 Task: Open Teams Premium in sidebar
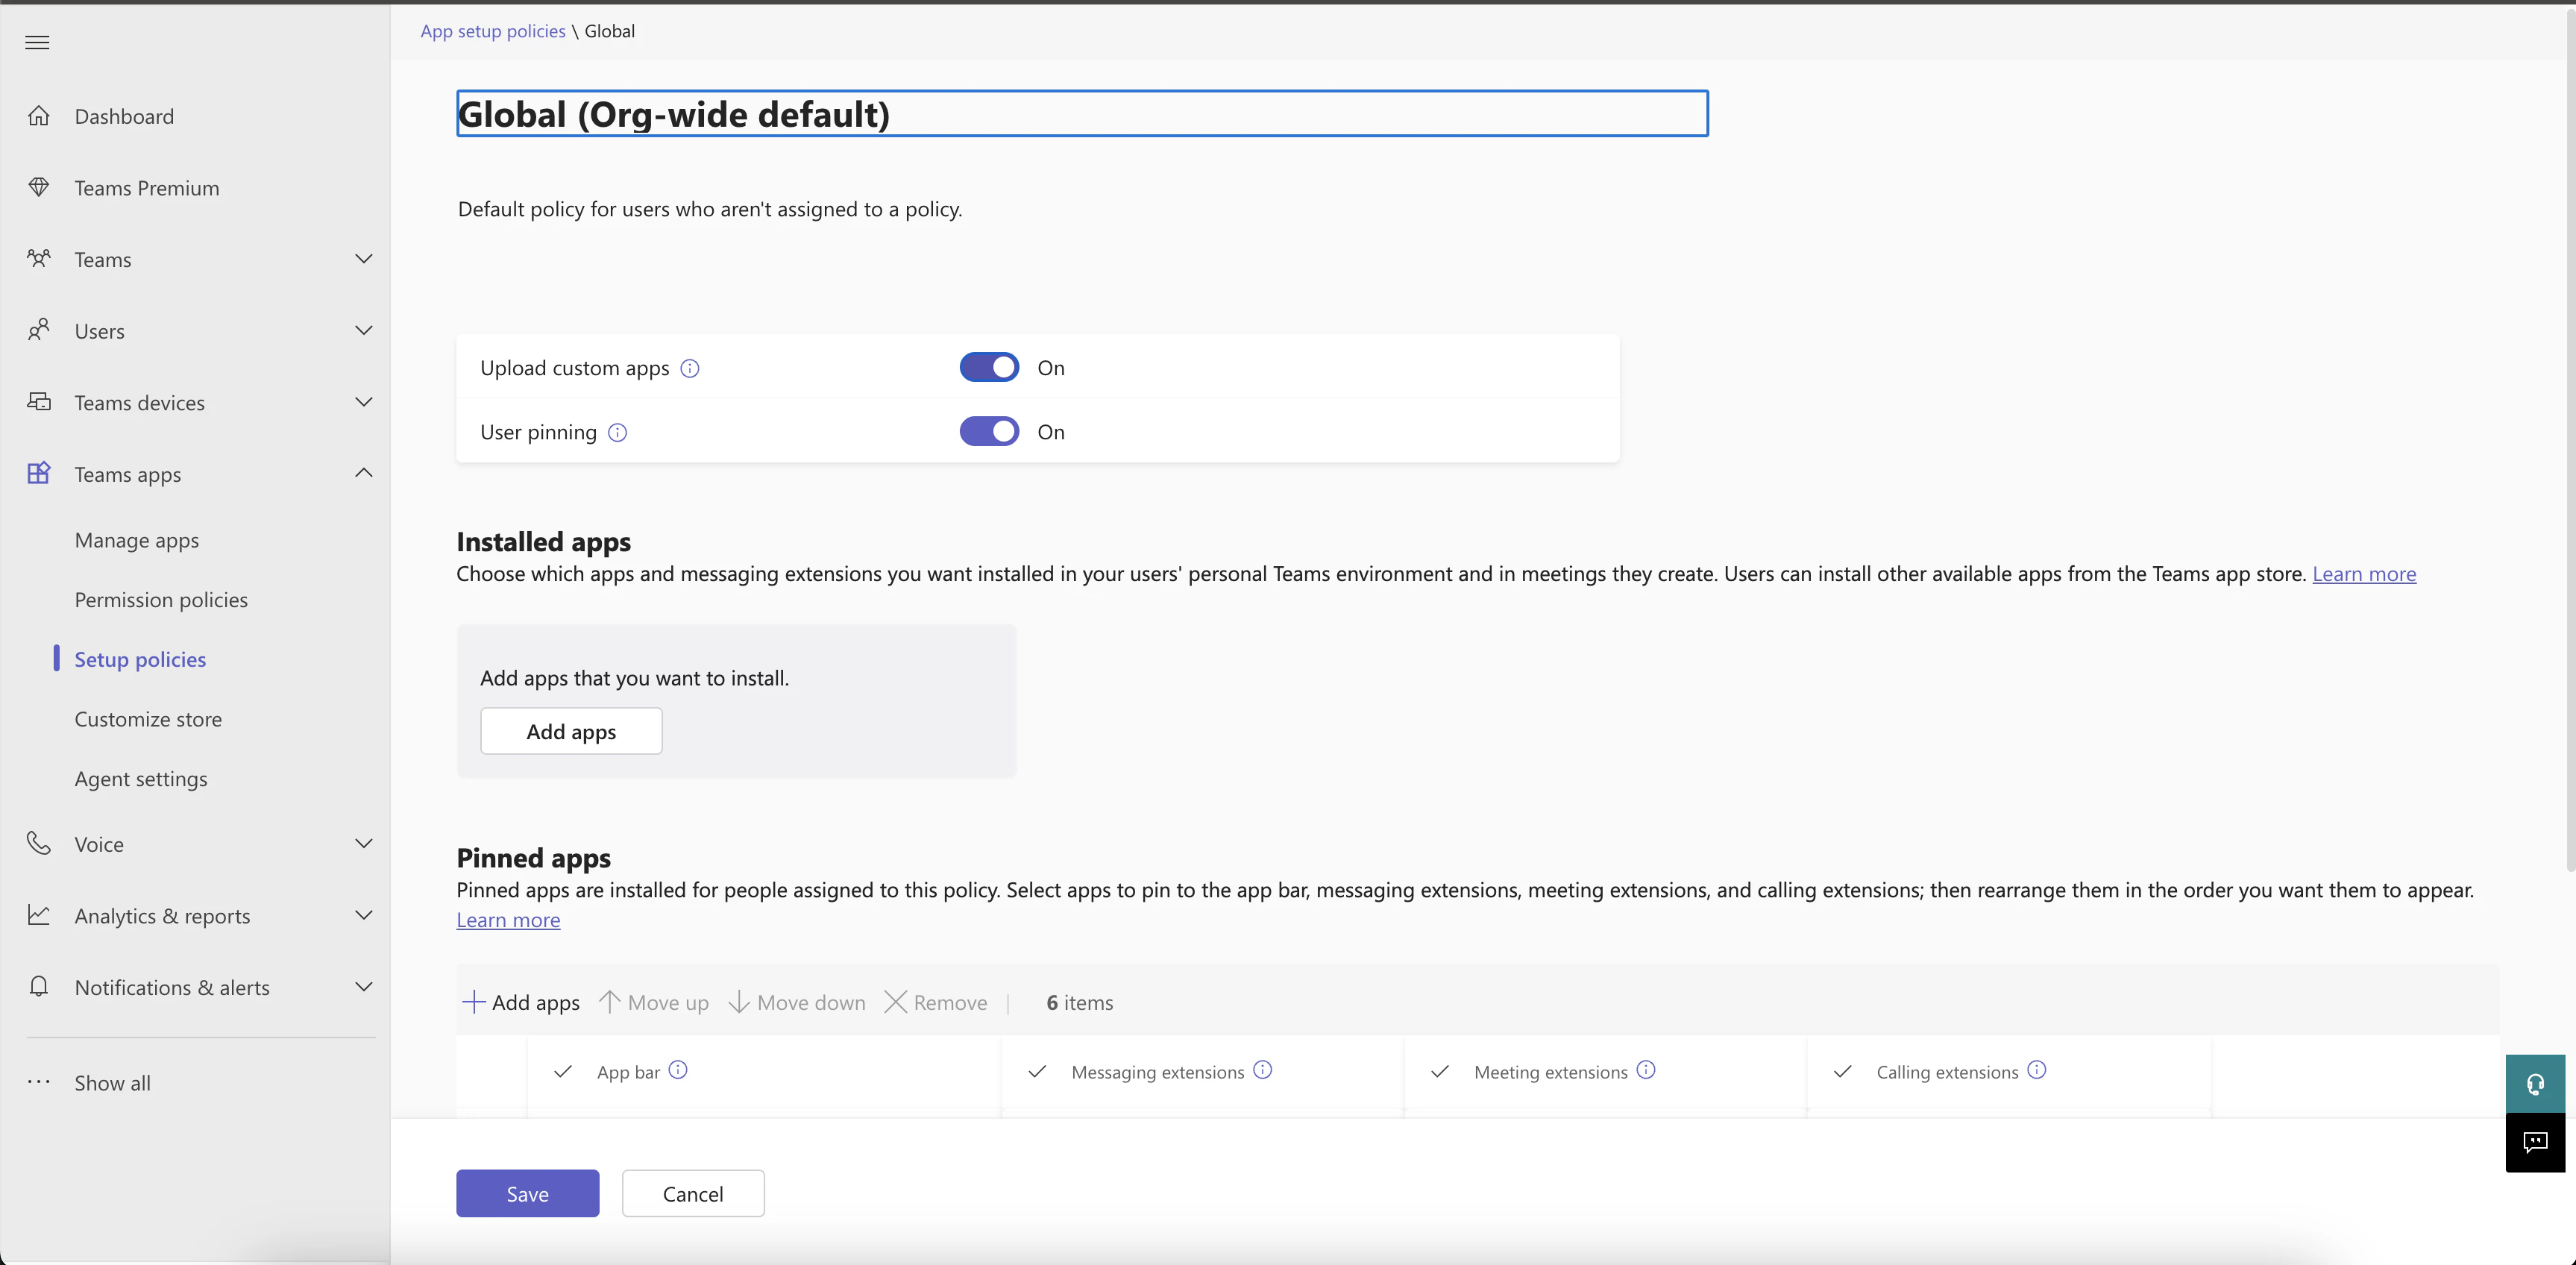147,188
